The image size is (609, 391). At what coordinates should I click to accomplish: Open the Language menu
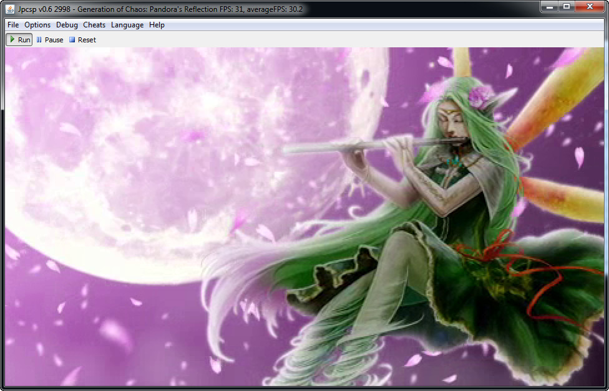point(127,25)
